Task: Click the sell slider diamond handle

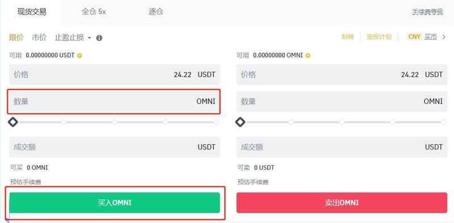Action: pos(240,122)
